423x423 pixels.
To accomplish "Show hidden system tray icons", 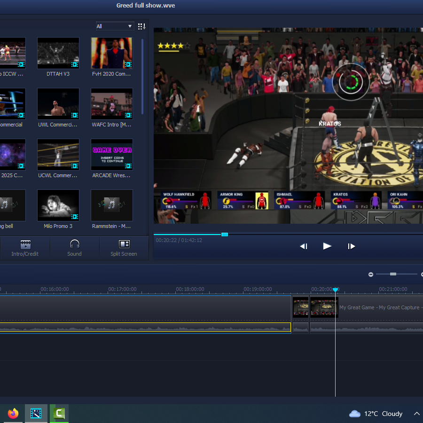I will click(x=416, y=414).
